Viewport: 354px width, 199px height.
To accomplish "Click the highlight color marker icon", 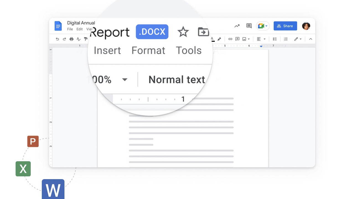I will point(219,39).
